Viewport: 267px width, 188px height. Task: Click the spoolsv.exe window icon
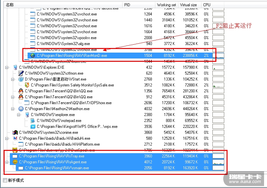point(33,38)
